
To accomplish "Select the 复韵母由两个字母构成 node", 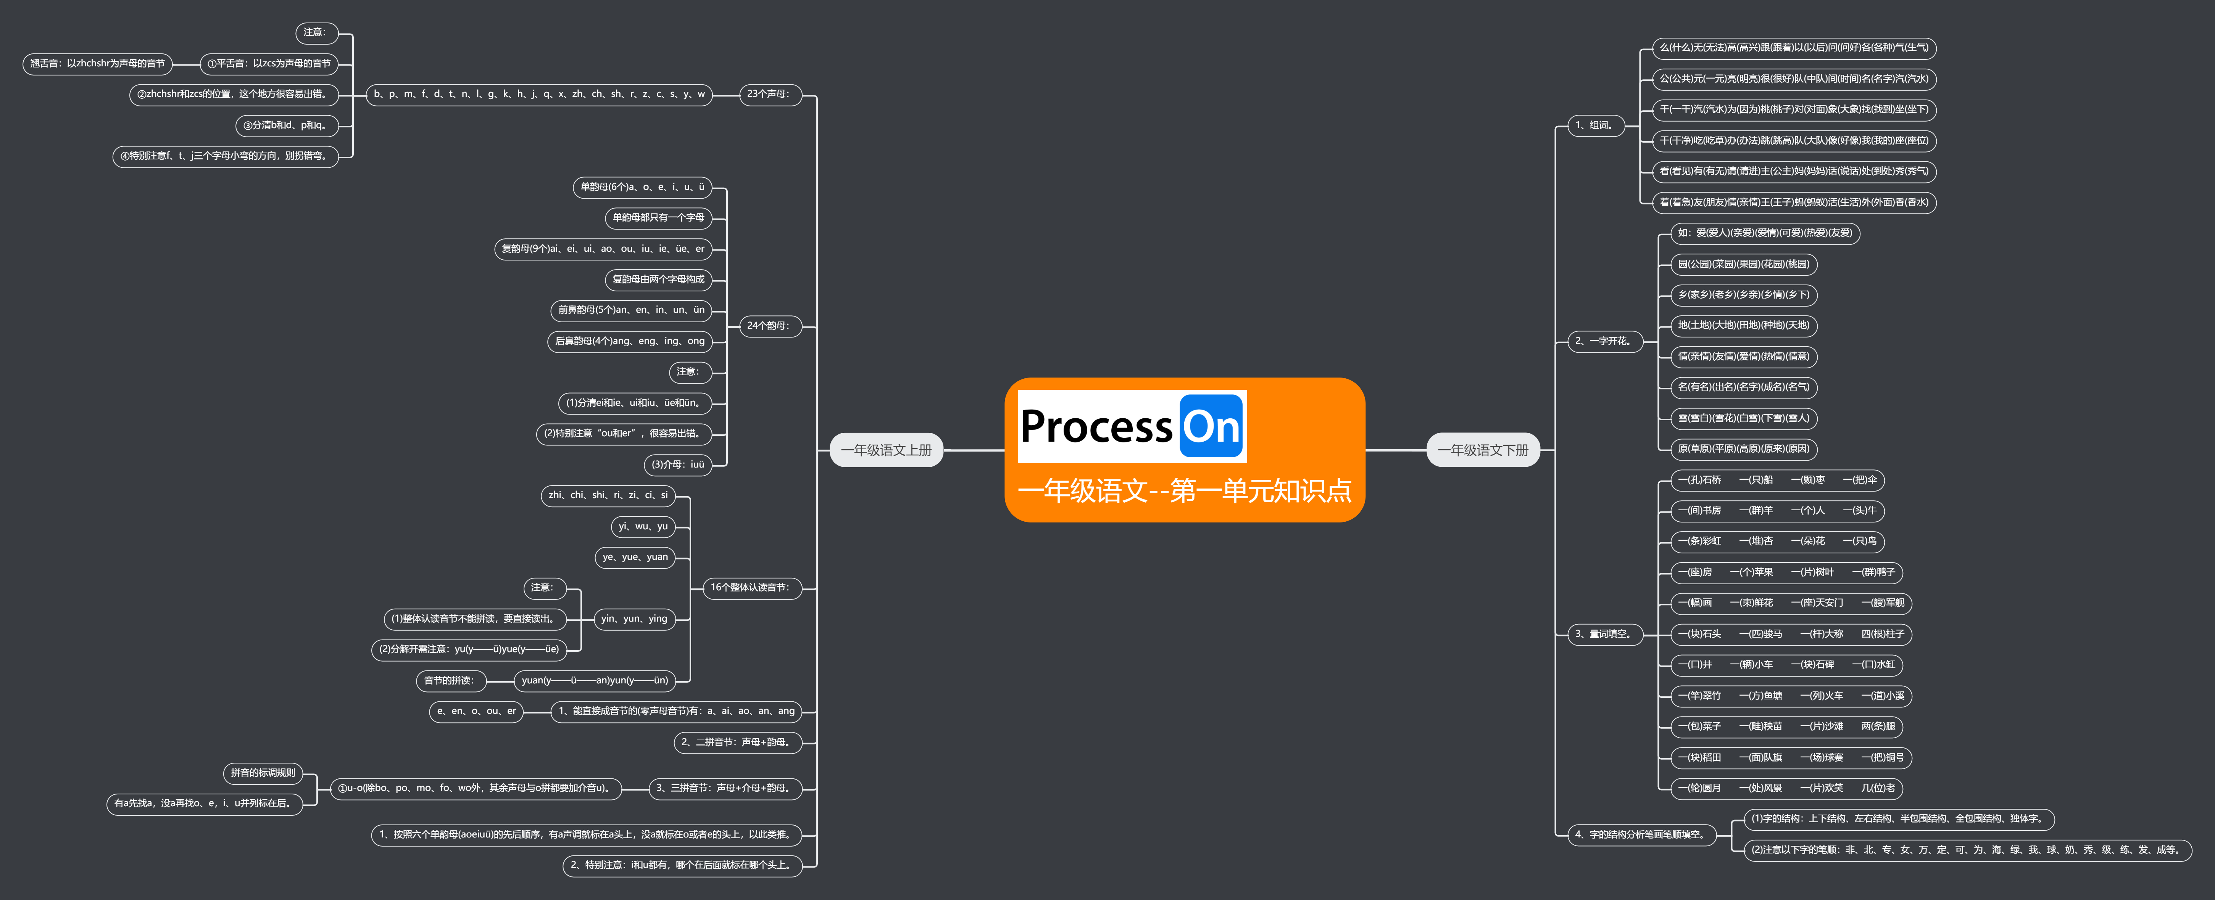I will coord(658,280).
